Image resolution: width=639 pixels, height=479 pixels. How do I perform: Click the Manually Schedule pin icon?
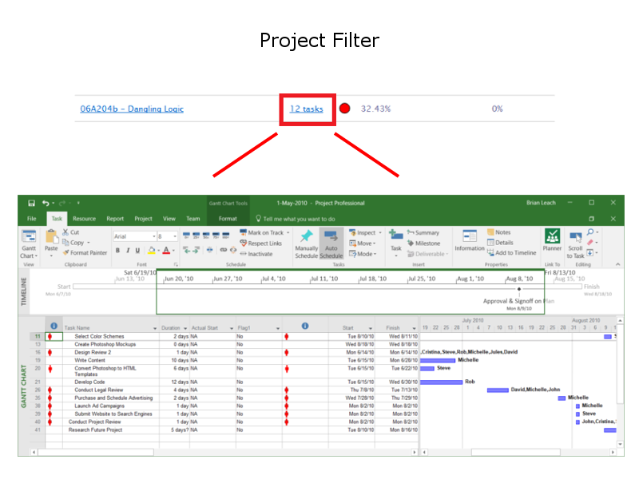coord(307,236)
